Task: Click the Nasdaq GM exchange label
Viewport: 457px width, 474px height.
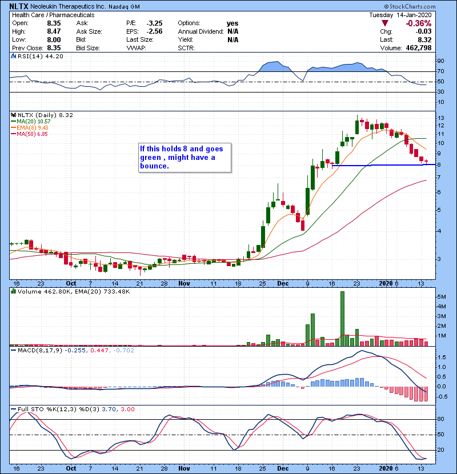Action: (125, 7)
